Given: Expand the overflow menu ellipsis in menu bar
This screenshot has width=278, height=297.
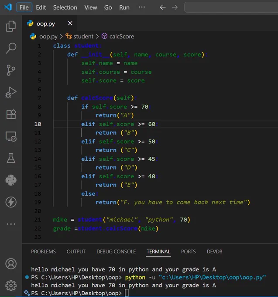Looking at the screenshot, I should click(142, 7).
